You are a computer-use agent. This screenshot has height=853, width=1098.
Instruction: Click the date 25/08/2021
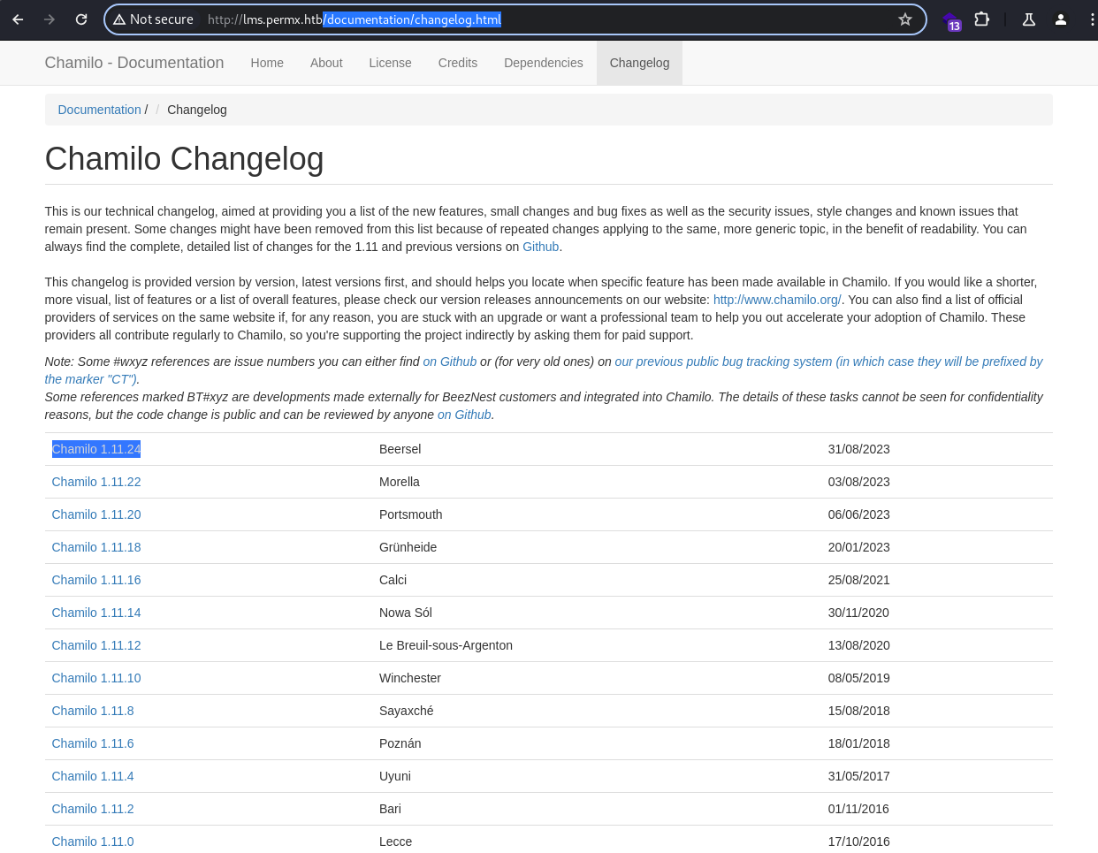coord(859,580)
